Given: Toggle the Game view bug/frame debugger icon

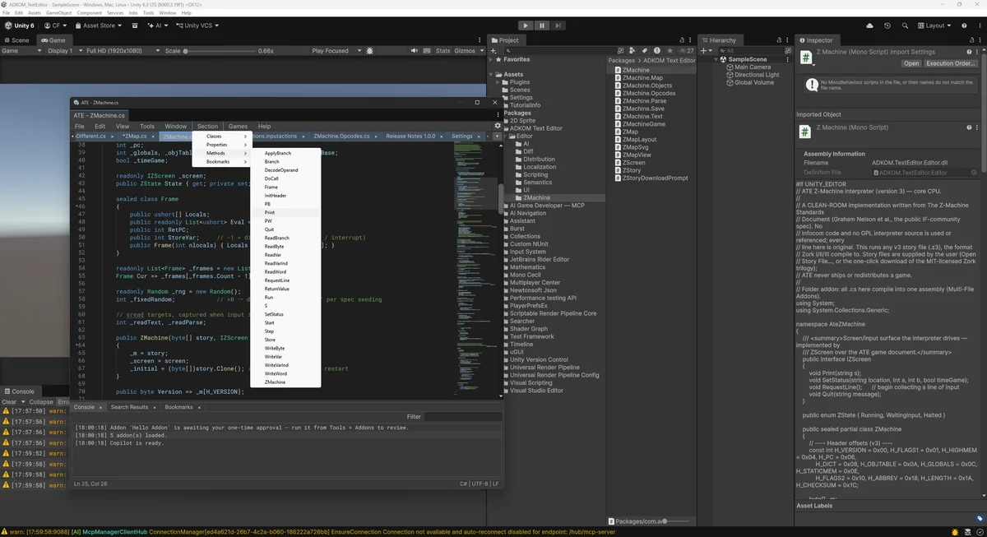Looking at the screenshot, I should [x=370, y=51].
